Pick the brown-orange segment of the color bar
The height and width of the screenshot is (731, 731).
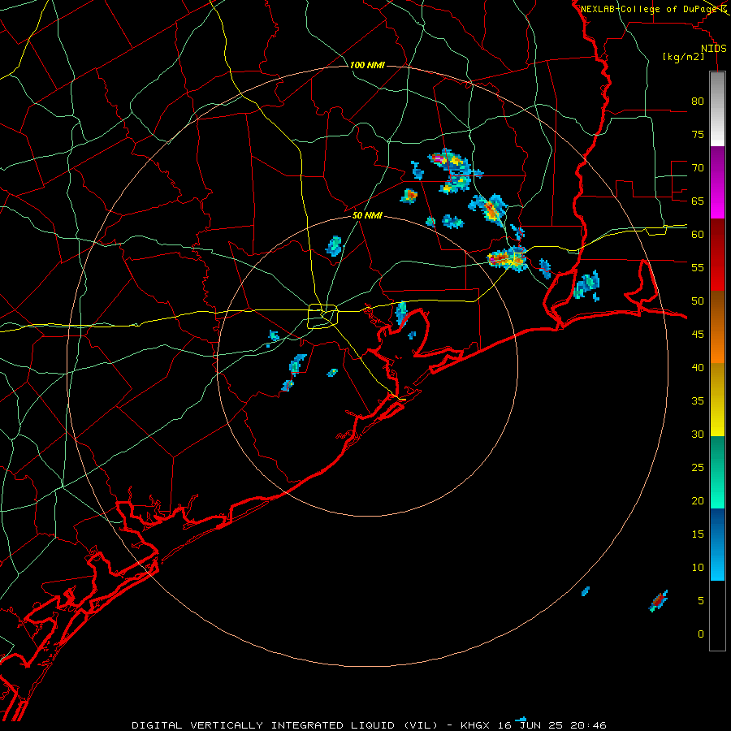coord(717,327)
